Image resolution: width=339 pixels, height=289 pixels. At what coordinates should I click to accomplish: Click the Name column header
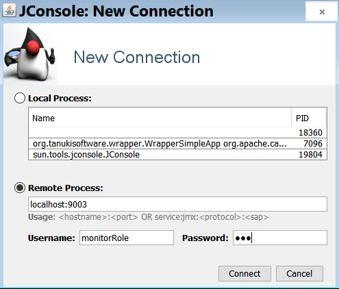click(x=160, y=118)
